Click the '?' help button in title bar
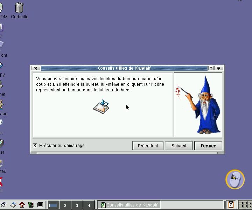Image resolution: width=252 pixels, height=210 pixels. (x=211, y=68)
